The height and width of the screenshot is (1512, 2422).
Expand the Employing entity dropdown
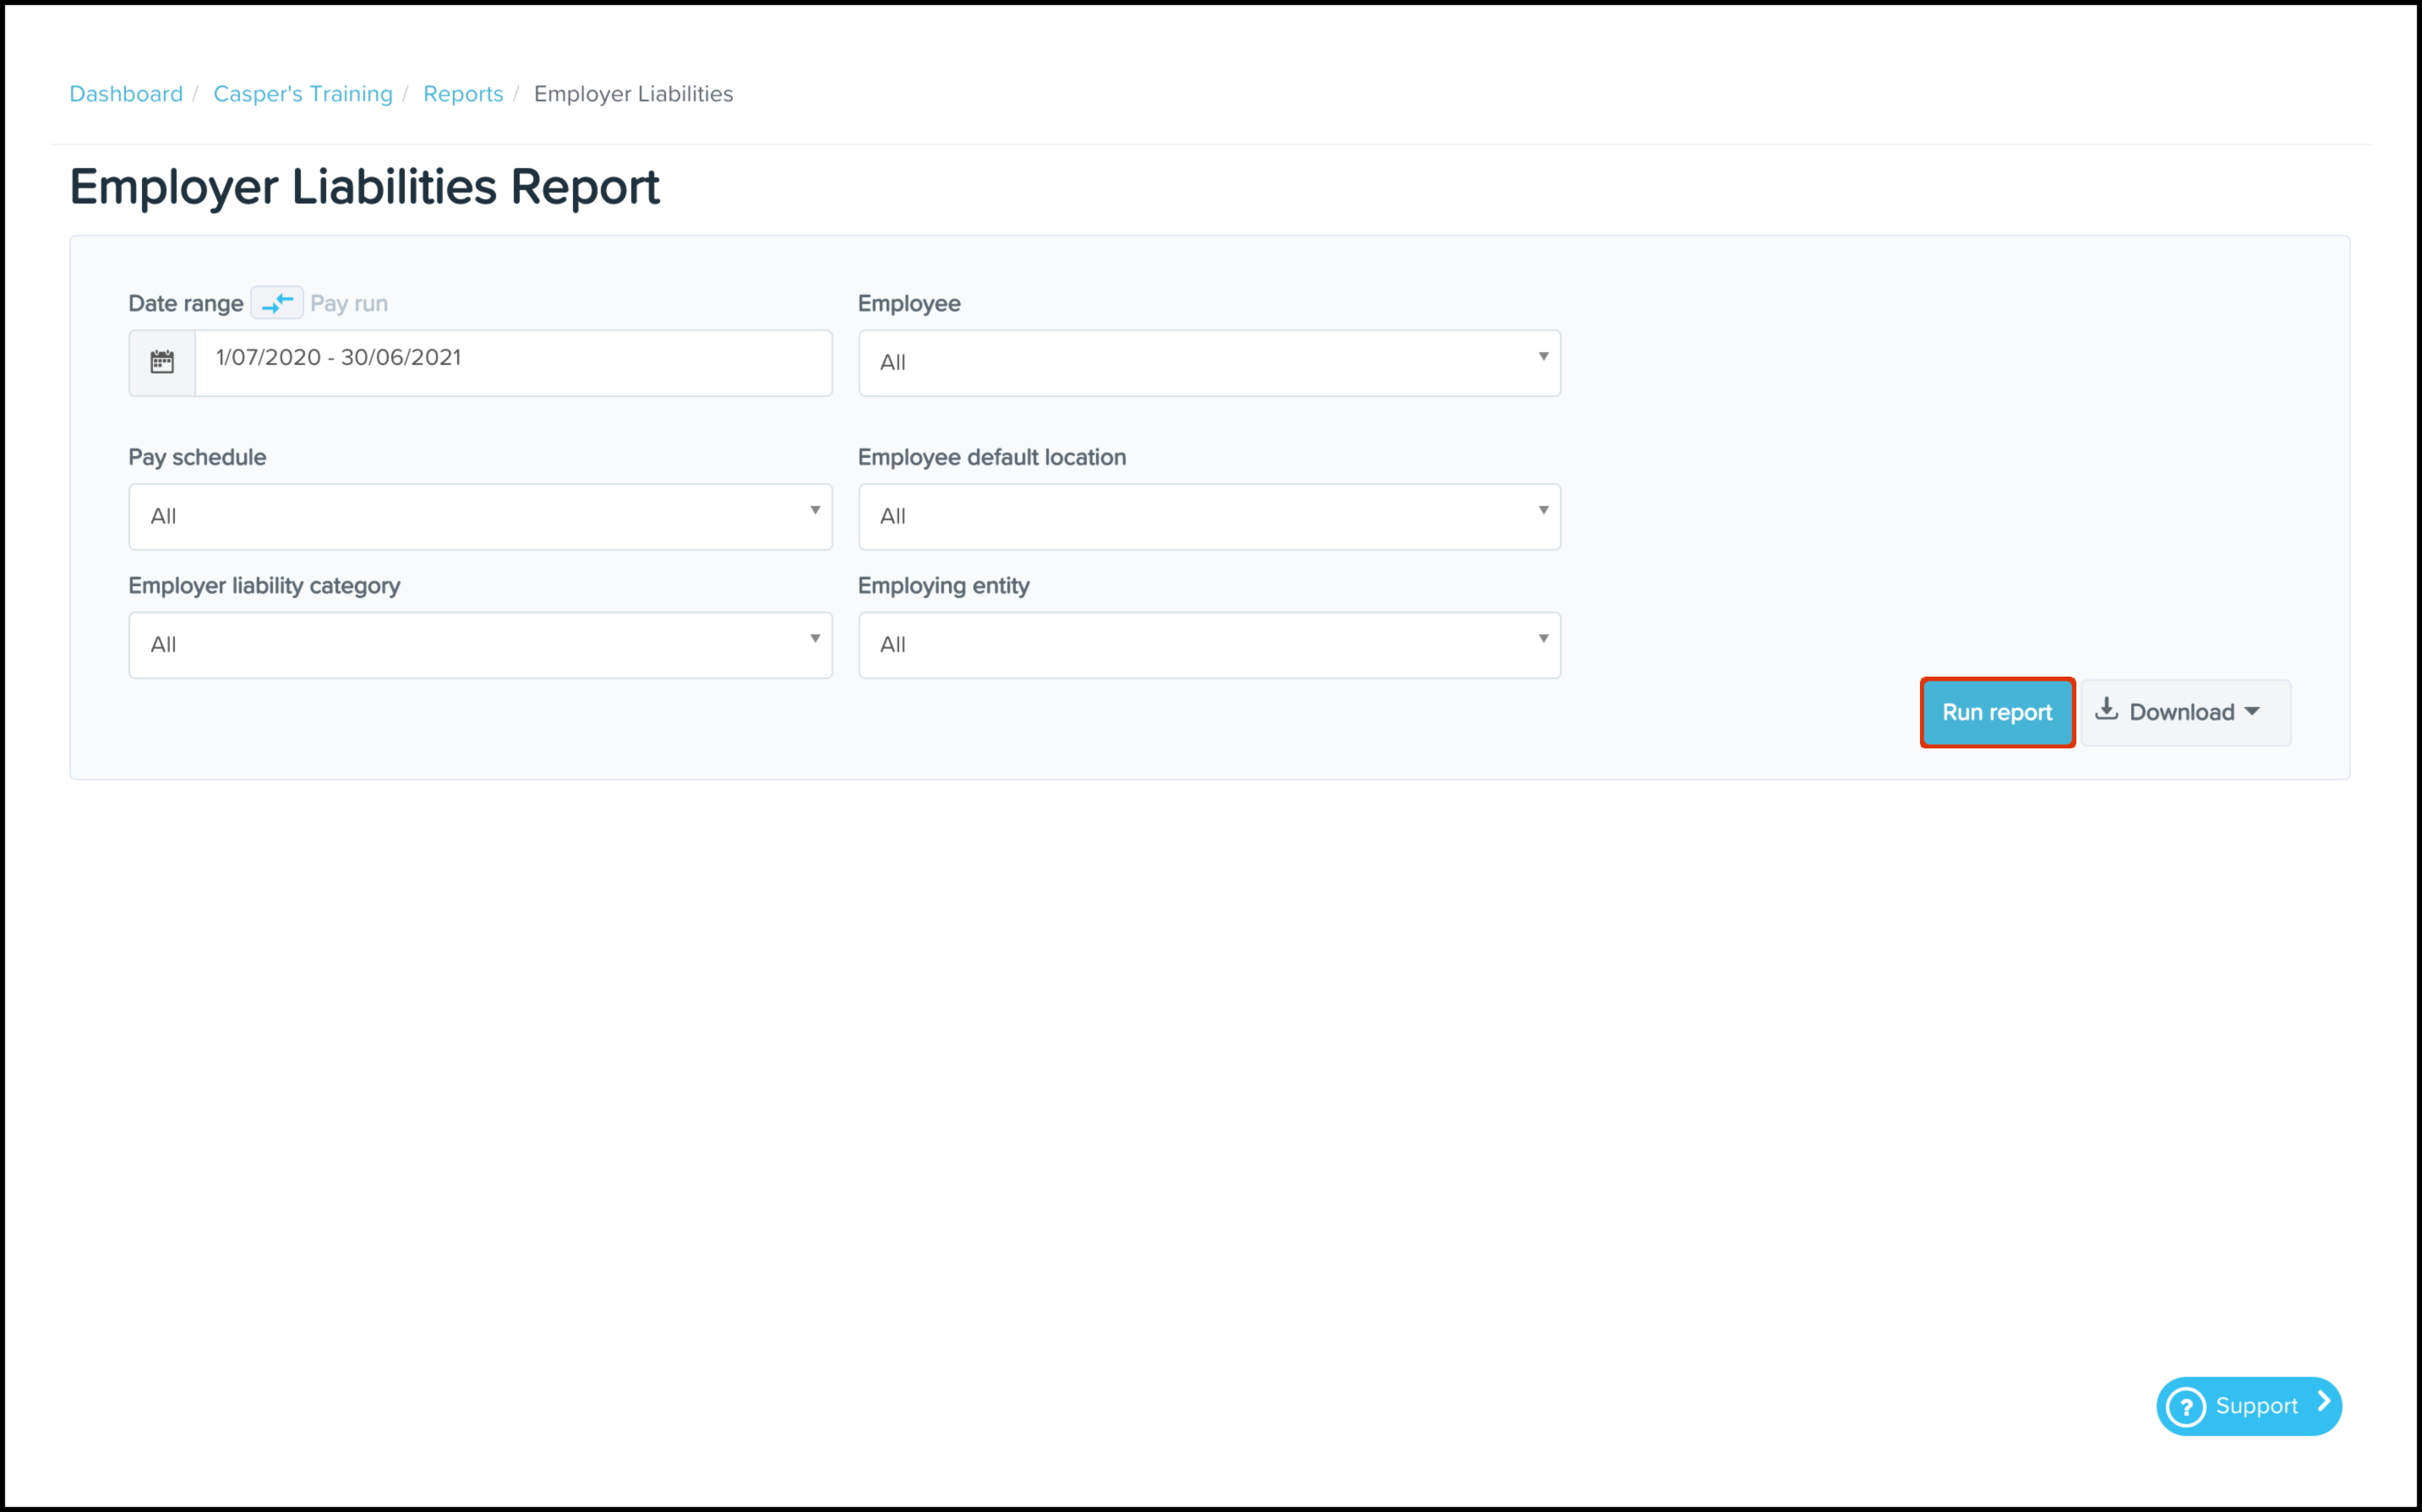1208,645
